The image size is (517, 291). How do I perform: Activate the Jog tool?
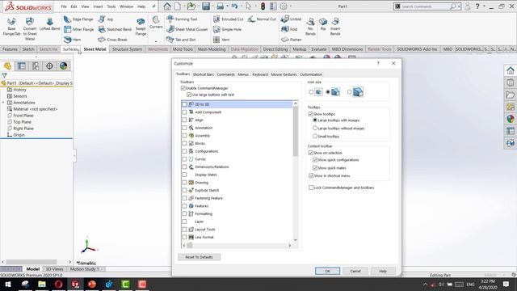click(x=106, y=19)
